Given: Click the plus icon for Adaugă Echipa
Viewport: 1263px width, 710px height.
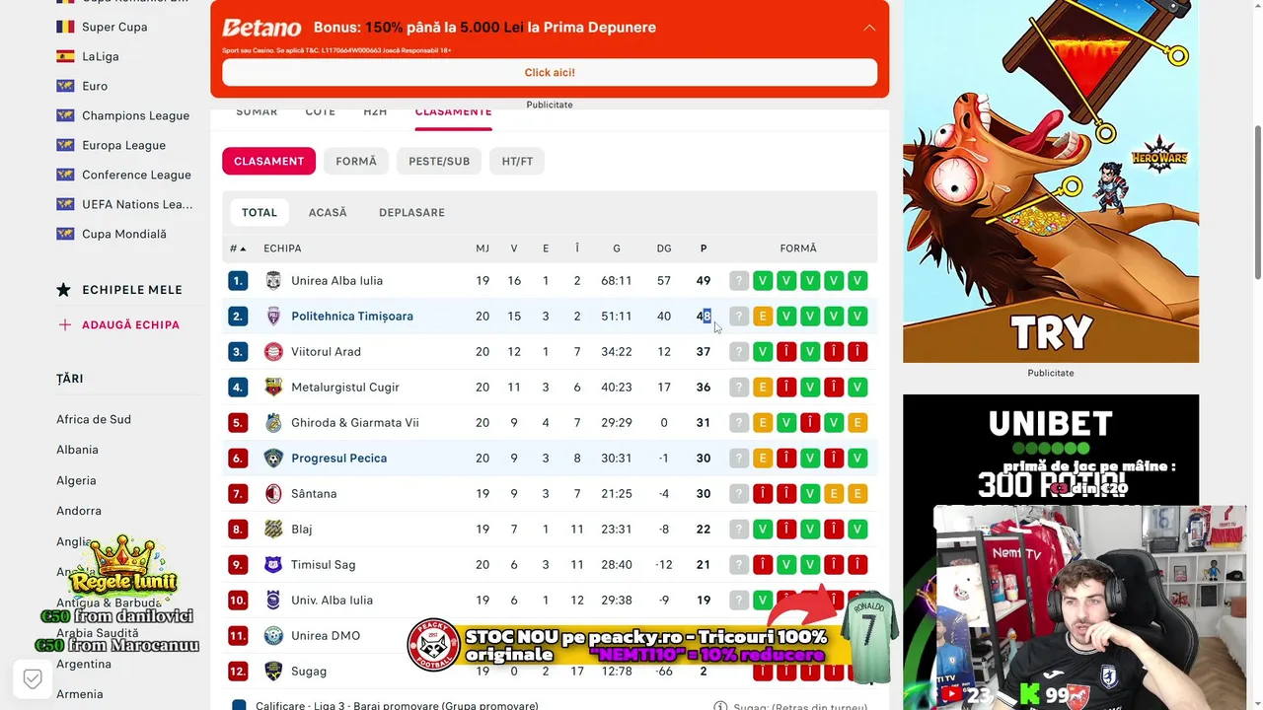Looking at the screenshot, I should (64, 324).
